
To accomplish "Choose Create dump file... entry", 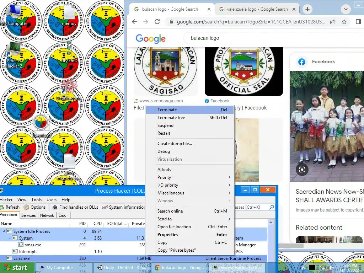I will [190, 144].
